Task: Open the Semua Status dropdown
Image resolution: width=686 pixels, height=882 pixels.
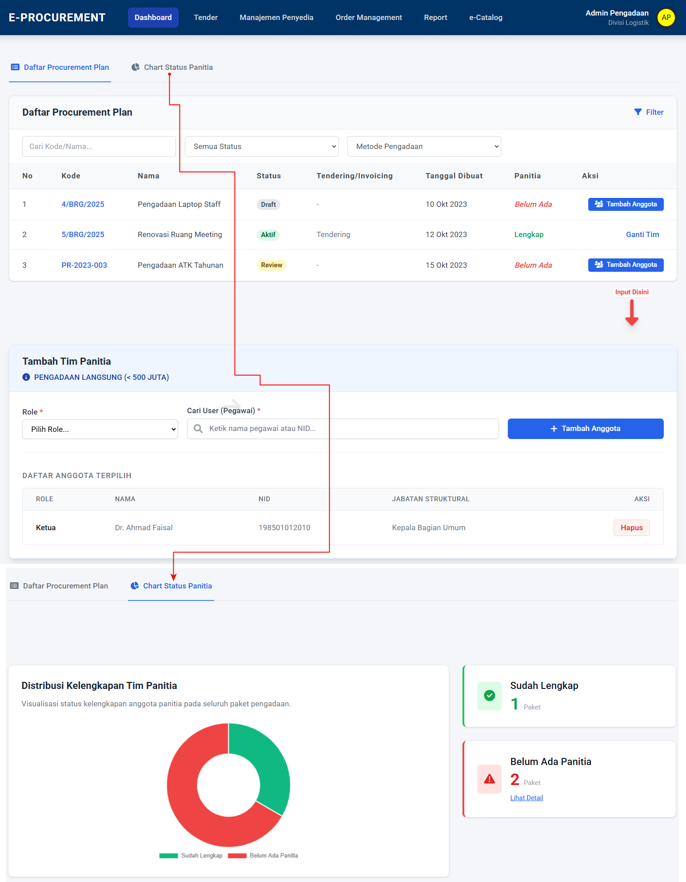Action: click(261, 146)
